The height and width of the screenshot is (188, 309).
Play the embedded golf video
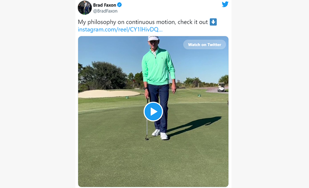[x=153, y=112]
